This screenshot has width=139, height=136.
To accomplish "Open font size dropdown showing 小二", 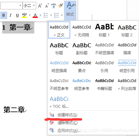I will click(x=34, y=5).
